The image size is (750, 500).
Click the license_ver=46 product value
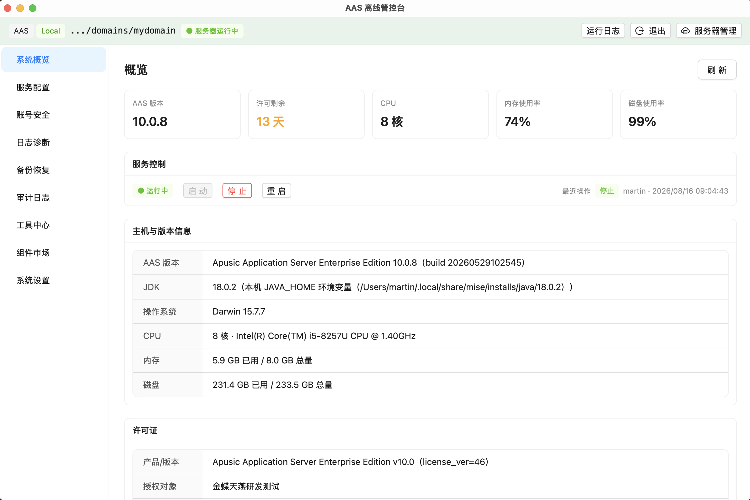pyautogui.click(x=351, y=462)
